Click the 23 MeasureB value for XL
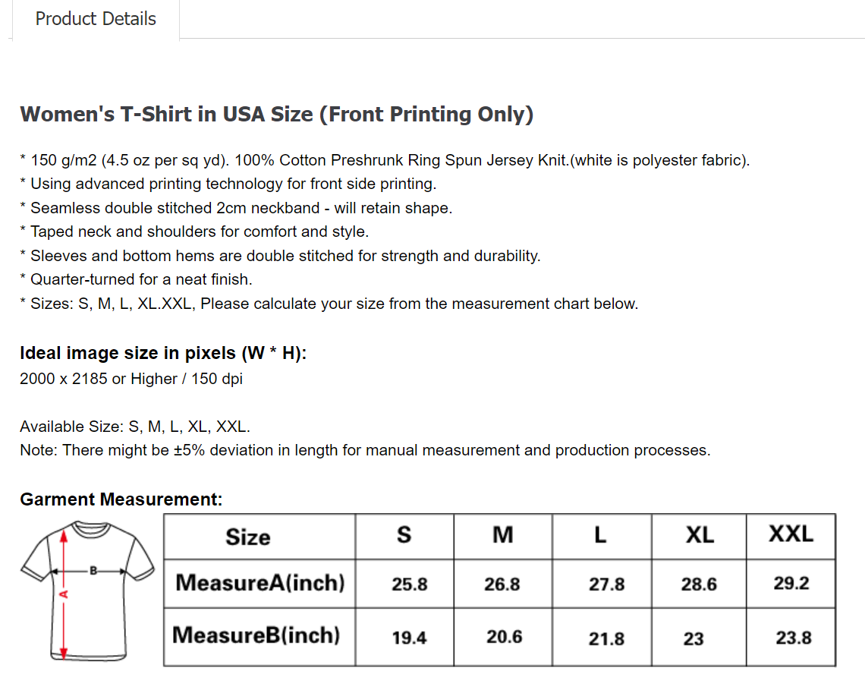Screen dimensions: 865x674 694,639
